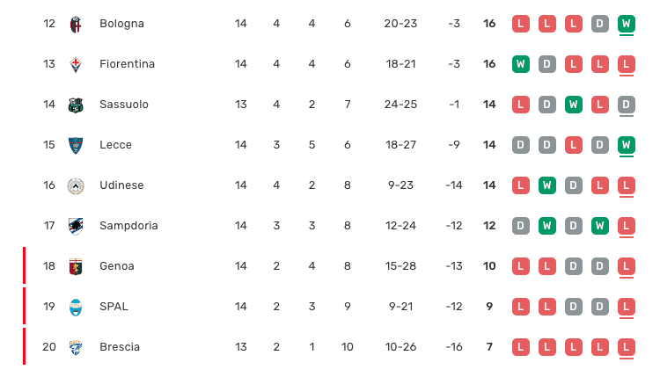This screenshot has height=377, width=660.
Task: Select the Sampdoria team name
Action: (x=128, y=226)
